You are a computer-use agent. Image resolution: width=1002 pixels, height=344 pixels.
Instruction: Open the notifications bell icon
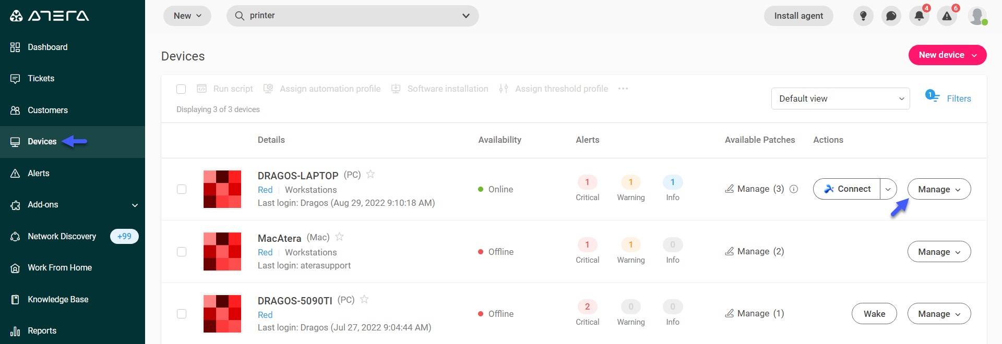point(919,16)
